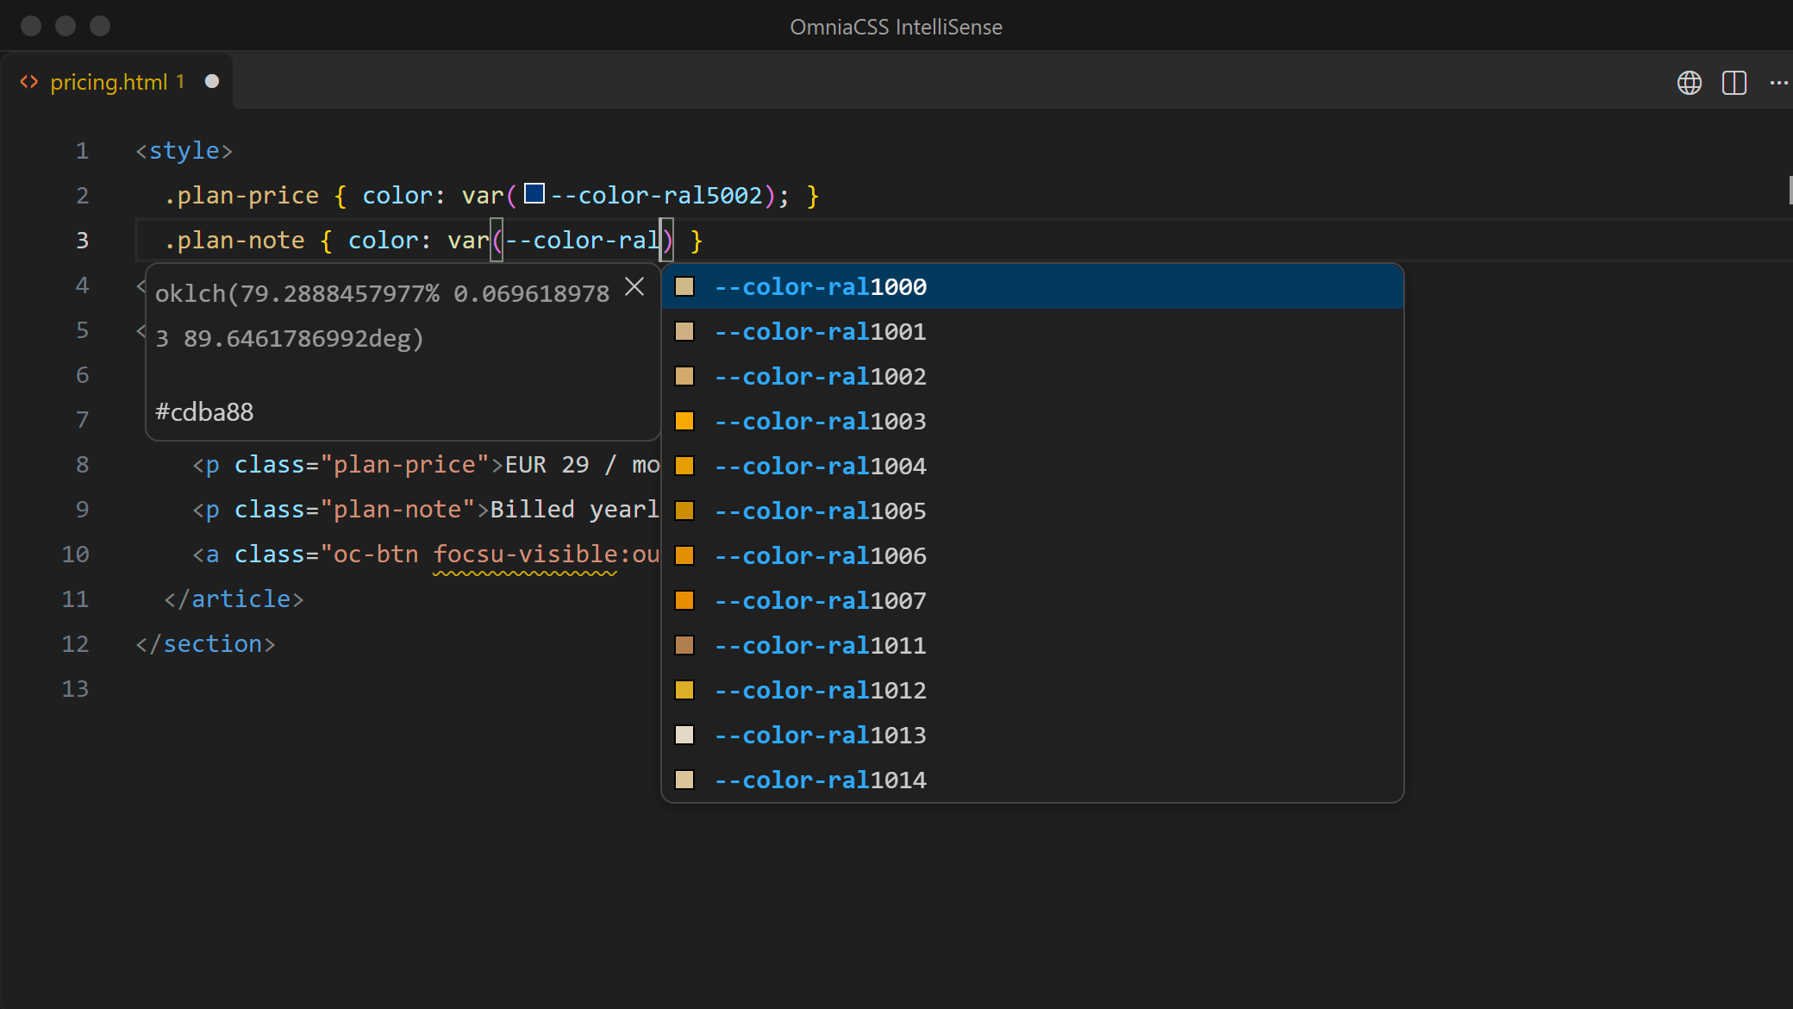Select the --color-ral1007 completion entry

click(1033, 600)
